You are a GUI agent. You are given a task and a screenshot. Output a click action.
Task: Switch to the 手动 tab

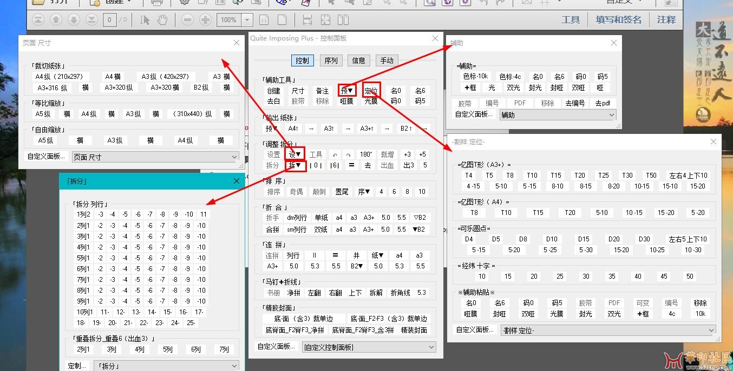387,60
